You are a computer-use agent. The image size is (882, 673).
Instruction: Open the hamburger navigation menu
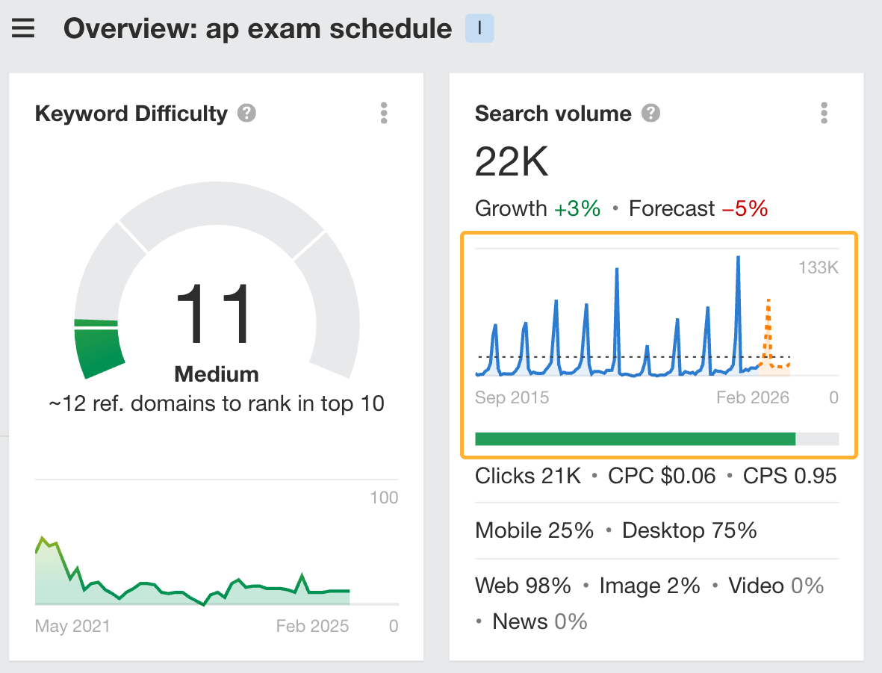click(x=22, y=28)
